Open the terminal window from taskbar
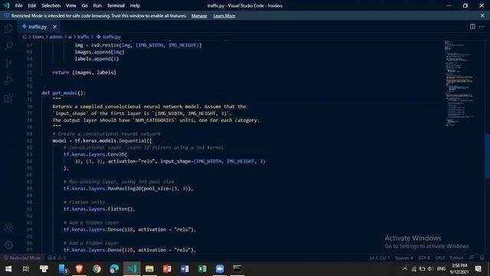This screenshot has width=490, height=276. pos(237,269)
